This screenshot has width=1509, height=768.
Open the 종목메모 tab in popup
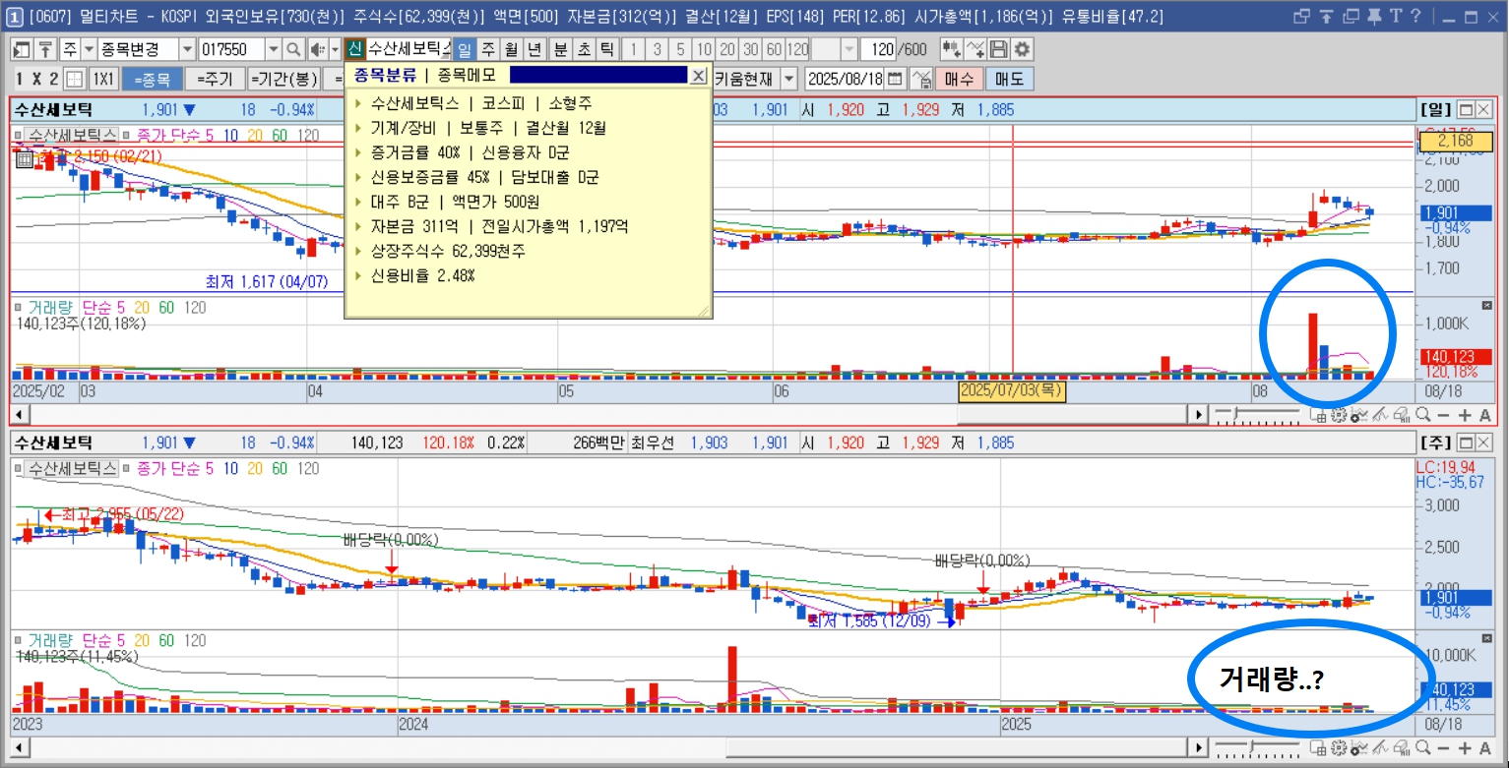(x=467, y=75)
